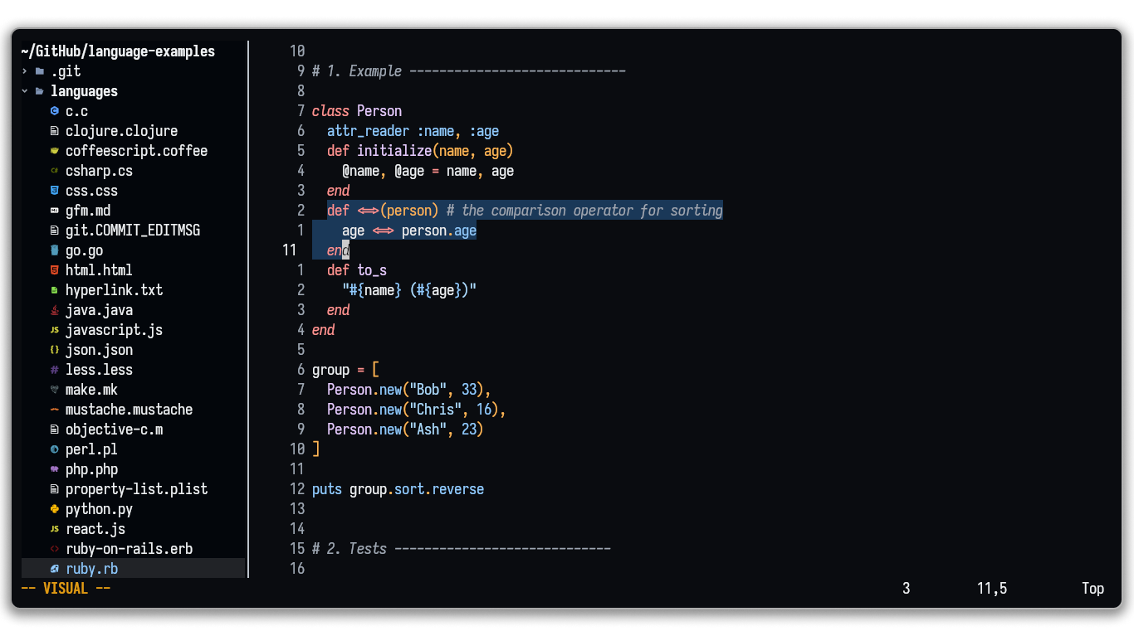Screen dimensions: 1134x631
Task: Click the CSS icon beside css.css
Action: [53, 190]
